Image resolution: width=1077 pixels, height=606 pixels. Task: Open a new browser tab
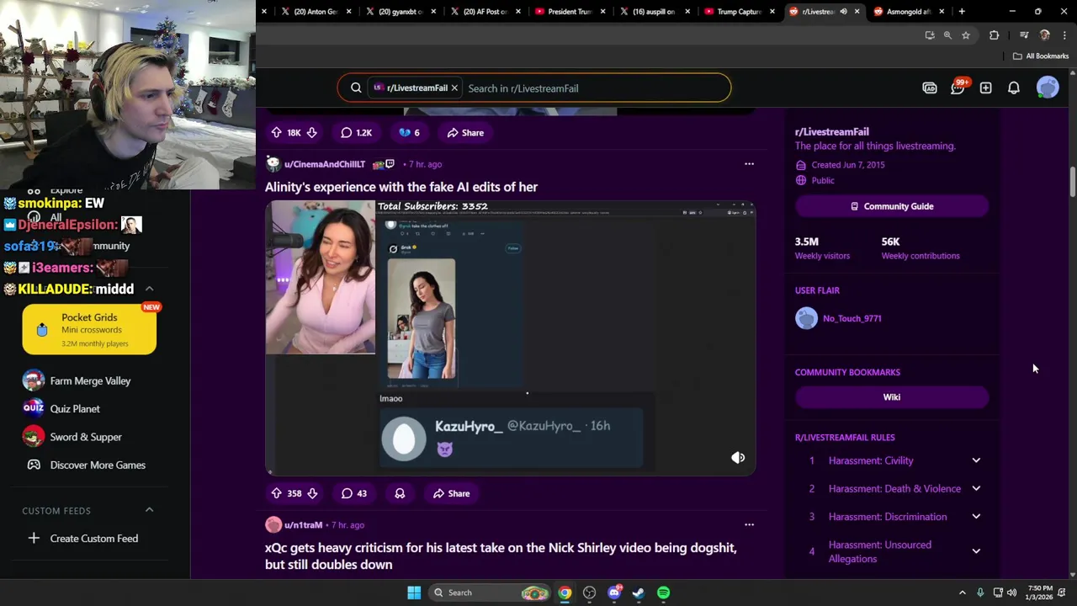pos(962,12)
